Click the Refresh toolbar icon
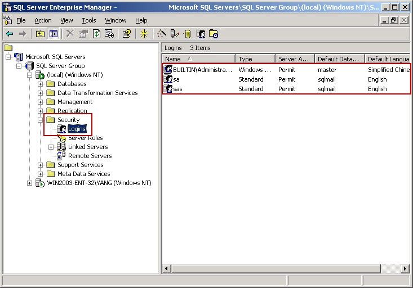Image resolution: width=413 pixels, height=288 pixels. [96, 34]
